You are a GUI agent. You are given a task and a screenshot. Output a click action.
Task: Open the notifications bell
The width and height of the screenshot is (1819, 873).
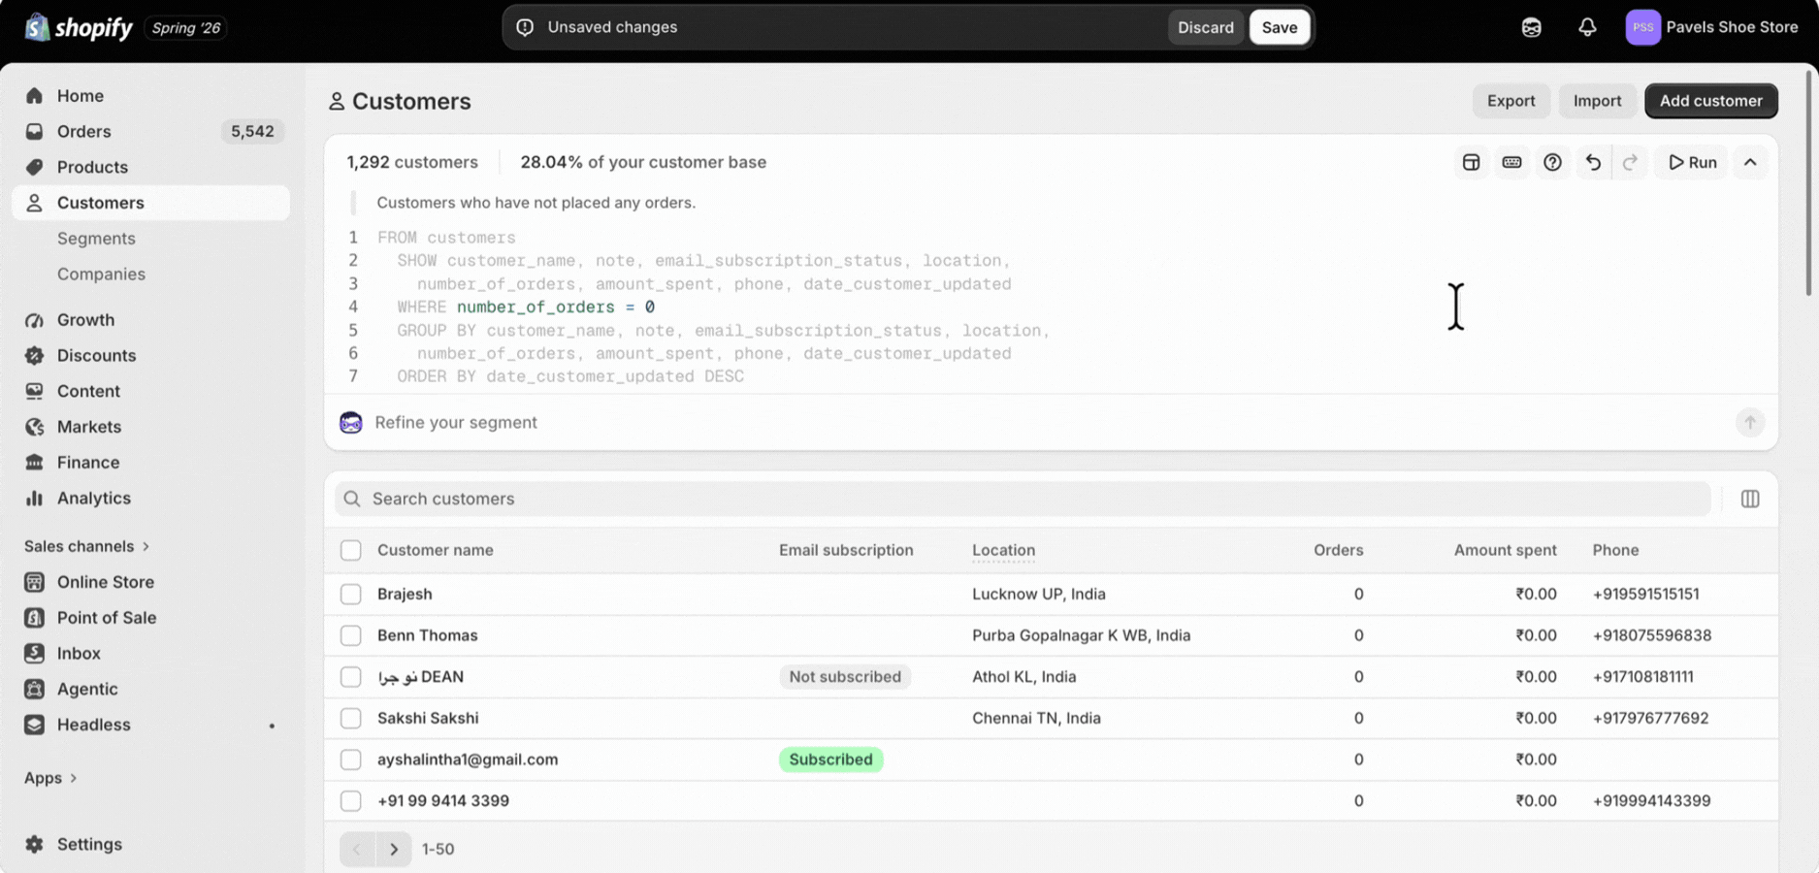coord(1587,27)
